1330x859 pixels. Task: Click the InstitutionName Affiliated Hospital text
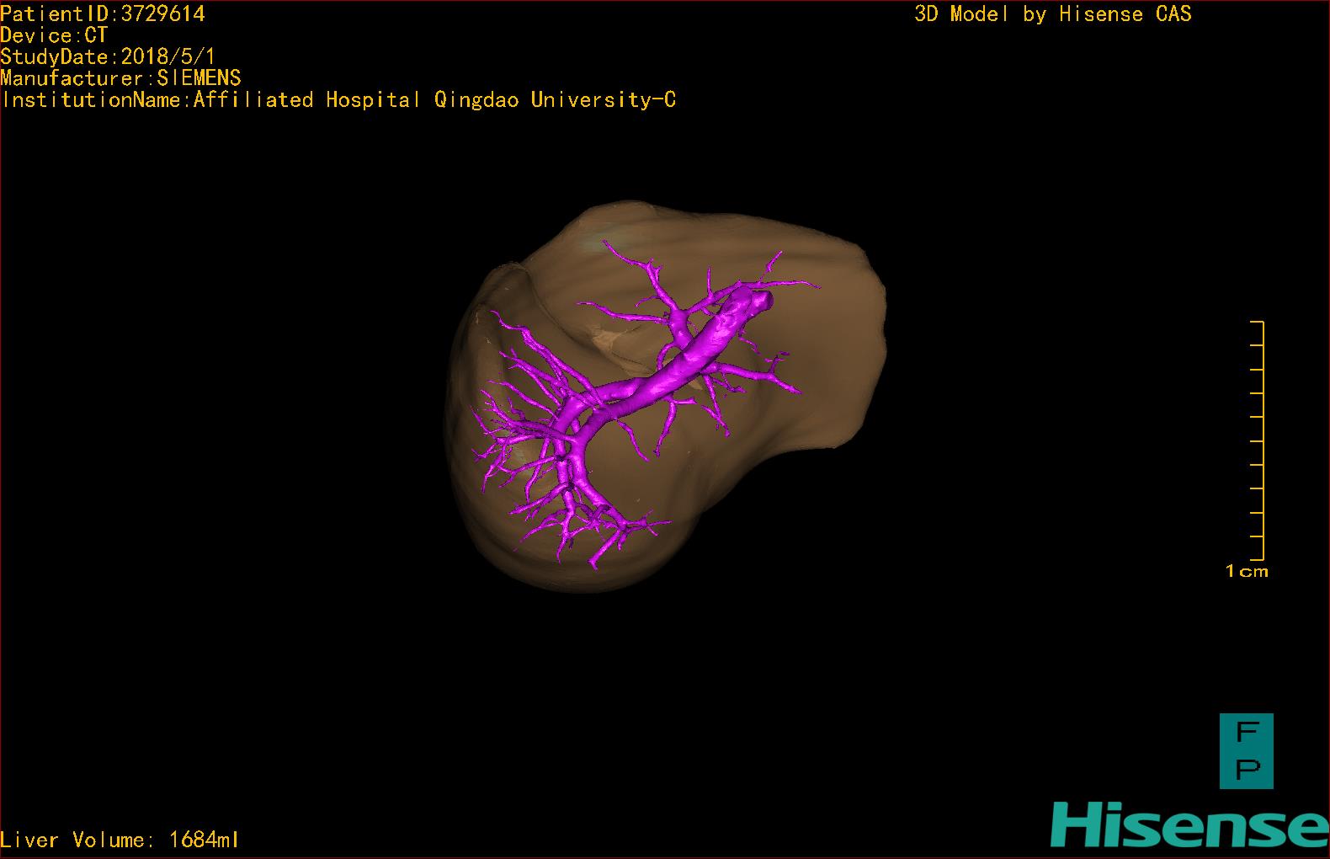338,99
